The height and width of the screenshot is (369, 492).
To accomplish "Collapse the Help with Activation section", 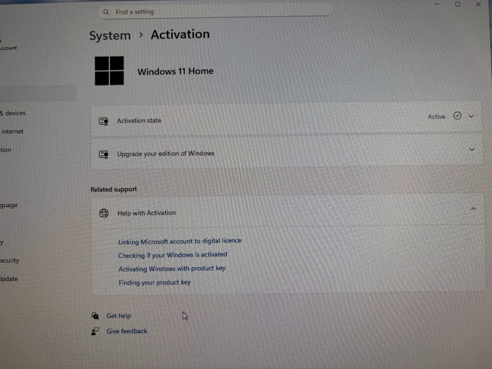I will [x=474, y=209].
